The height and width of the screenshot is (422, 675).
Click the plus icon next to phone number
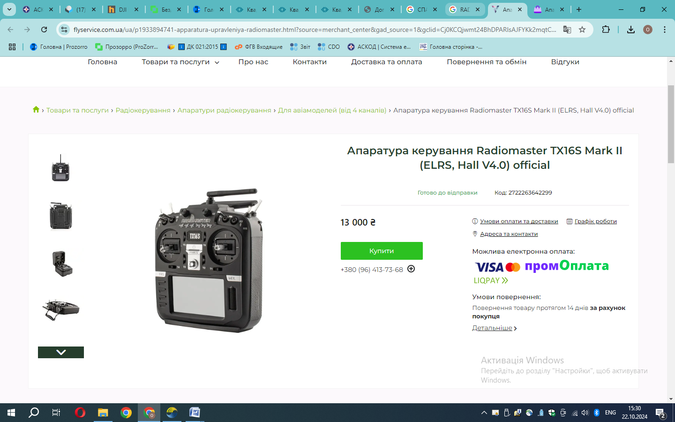click(x=411, y=269)
